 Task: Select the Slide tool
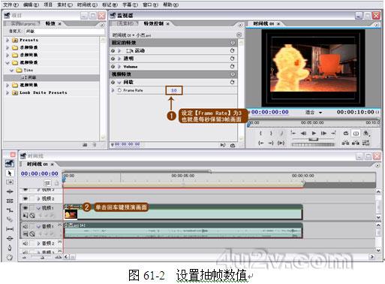10,238
